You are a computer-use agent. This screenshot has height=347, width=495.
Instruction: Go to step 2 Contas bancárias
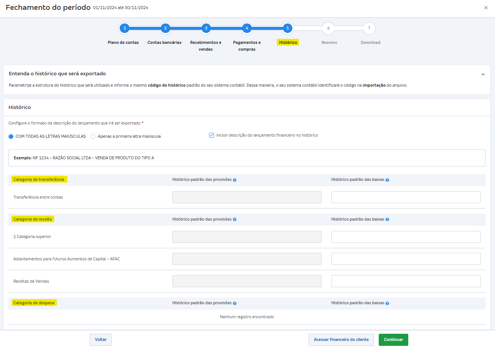(x=165, y=28)
